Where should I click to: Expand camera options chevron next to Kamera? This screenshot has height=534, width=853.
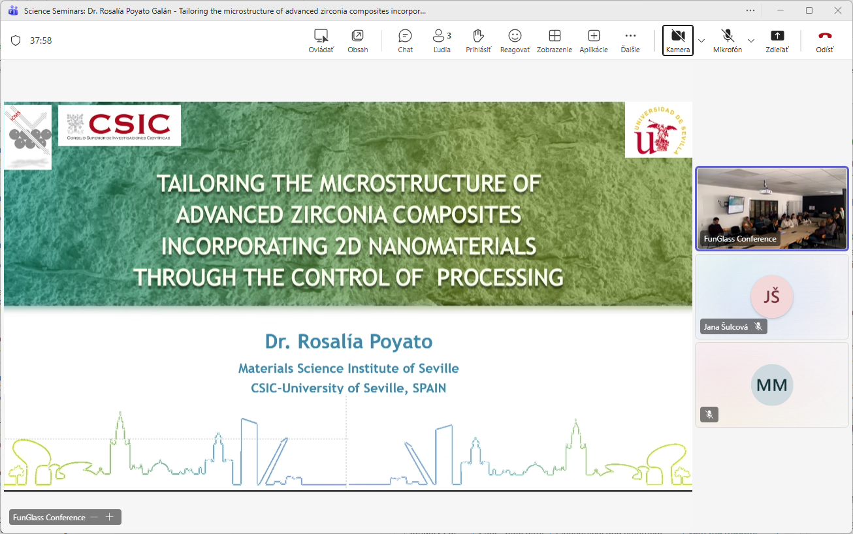701,40
